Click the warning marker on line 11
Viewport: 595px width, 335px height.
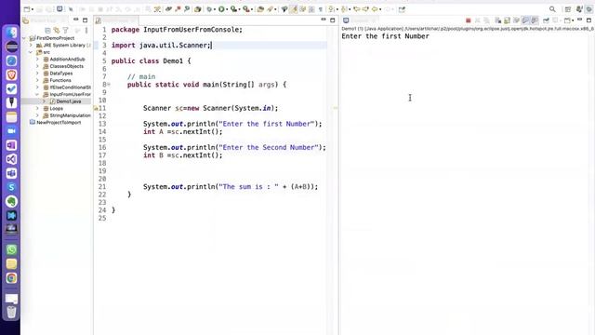click(x=96, y=108)
